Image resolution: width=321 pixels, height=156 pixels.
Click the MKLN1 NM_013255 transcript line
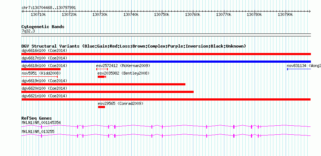click(166, 135)
